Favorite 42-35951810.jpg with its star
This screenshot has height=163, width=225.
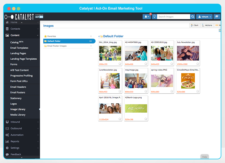pyautogui.click(x=172, y=64)
